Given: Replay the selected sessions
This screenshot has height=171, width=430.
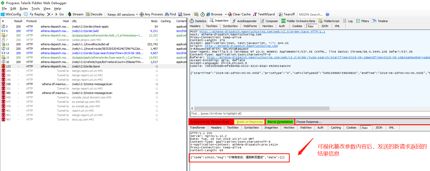Looking at the screenshot, I should [37, 14].
